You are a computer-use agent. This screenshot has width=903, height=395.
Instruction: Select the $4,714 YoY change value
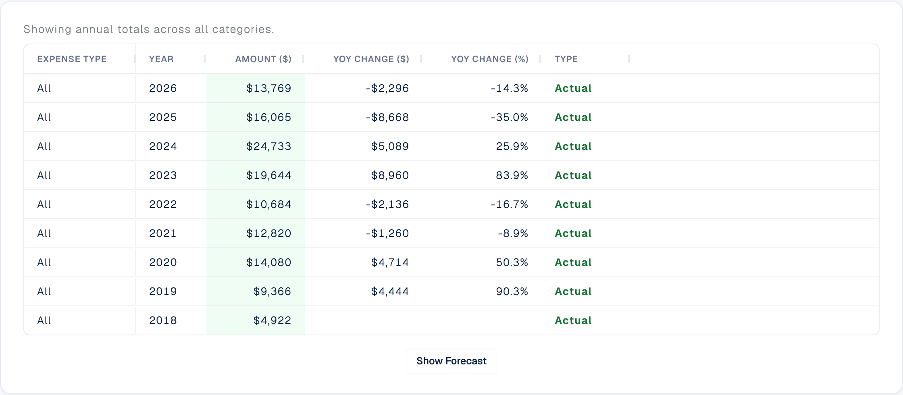(390, 262)
